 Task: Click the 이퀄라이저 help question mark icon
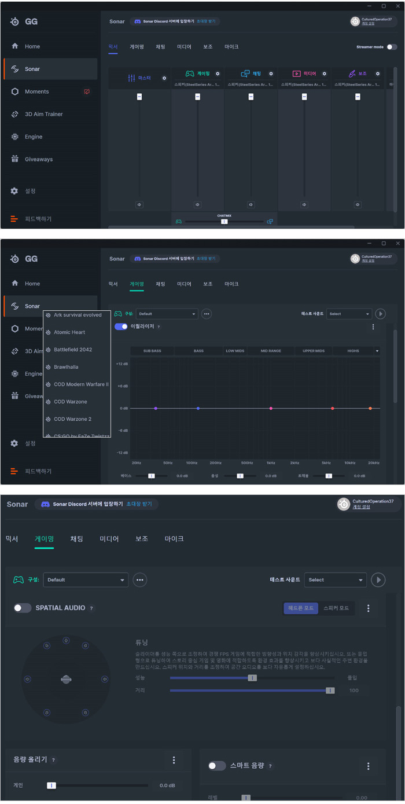coord(159,327)
